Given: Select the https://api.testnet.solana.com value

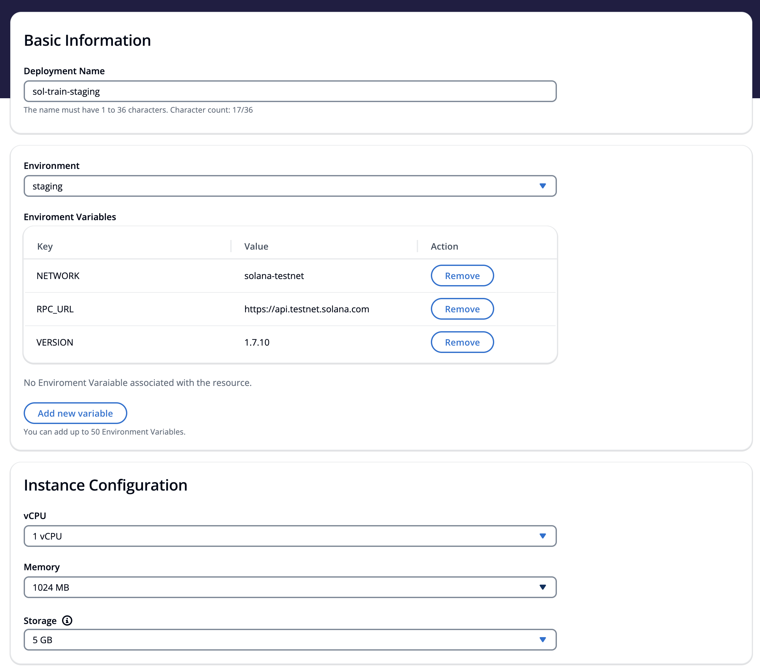Looking at the screenshot, I should coord(307,309).
